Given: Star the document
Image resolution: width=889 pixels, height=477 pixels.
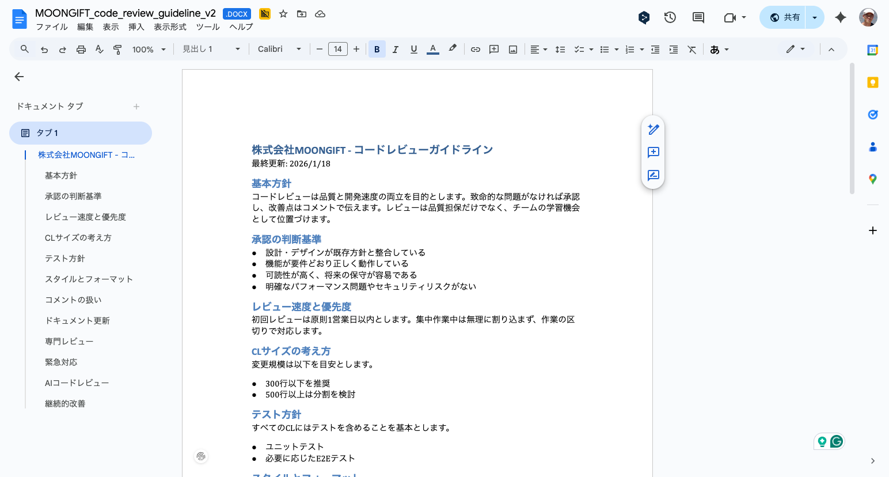Looking at the screenshot, I should point(283,14).
